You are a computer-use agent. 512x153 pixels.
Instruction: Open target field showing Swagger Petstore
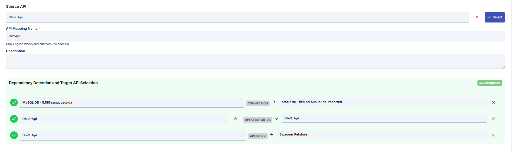pyautogui.click(x=382, y=135)
